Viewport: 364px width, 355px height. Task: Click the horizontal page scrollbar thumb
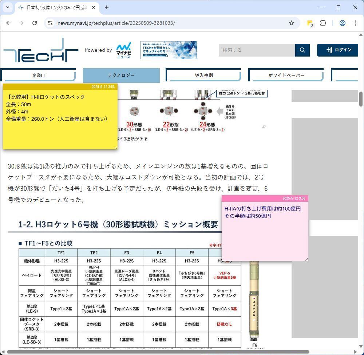point(158,352)
